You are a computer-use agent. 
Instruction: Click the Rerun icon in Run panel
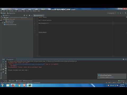[x=3, y=62]
